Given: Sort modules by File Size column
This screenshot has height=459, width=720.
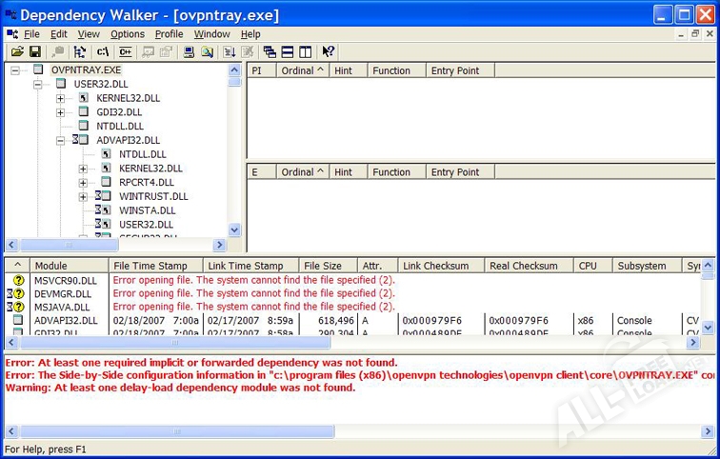Looking at the screenshot, I should (x=322, y=266).
